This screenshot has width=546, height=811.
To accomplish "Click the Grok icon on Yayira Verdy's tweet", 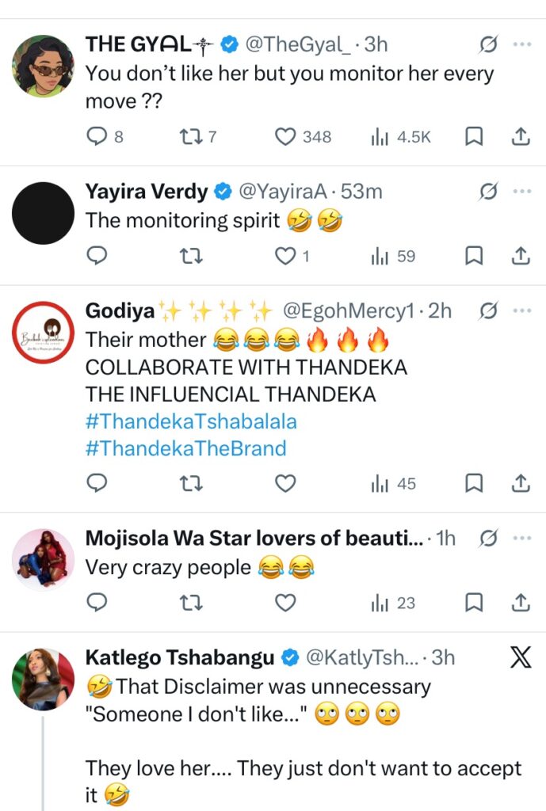I will point(489,192).
